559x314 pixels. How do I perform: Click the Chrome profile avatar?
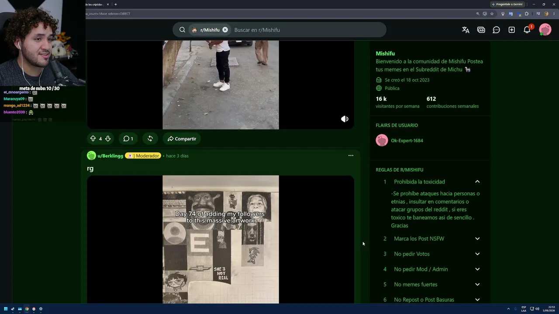(546, 14)
